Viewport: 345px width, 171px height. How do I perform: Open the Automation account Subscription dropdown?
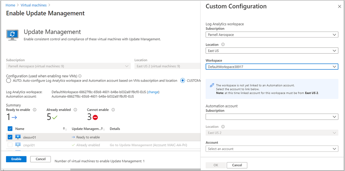coord(272,116)
